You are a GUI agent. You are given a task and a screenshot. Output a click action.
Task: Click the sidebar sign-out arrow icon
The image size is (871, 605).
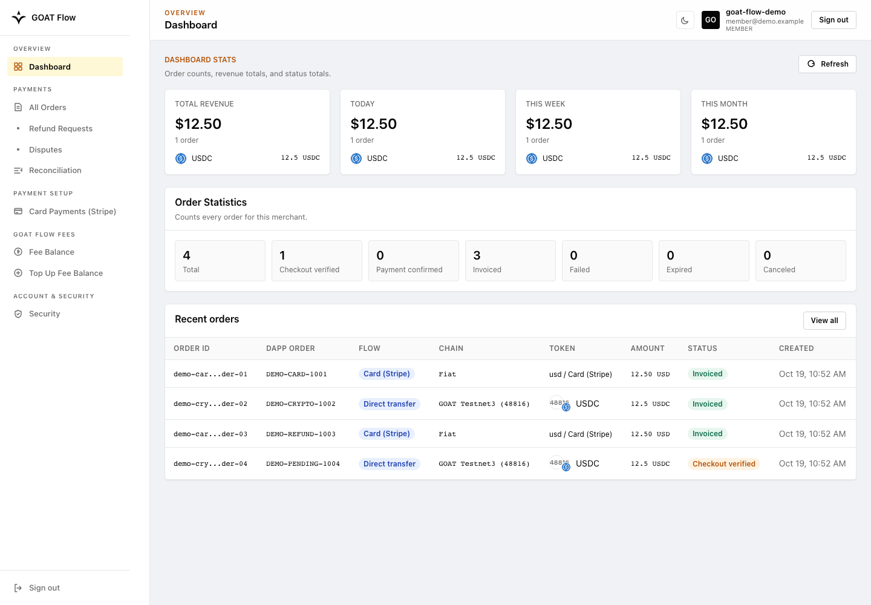18,588
